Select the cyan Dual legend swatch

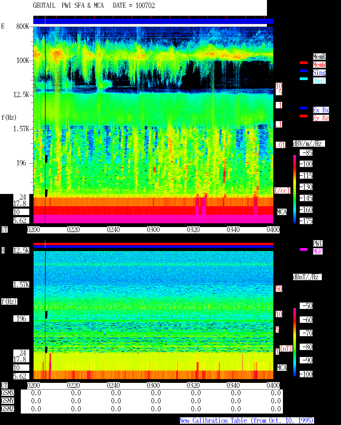click(304, 79)
